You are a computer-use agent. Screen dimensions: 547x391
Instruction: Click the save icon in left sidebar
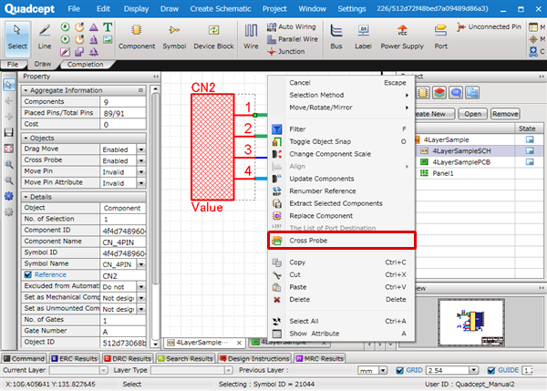tap(9, 132)
